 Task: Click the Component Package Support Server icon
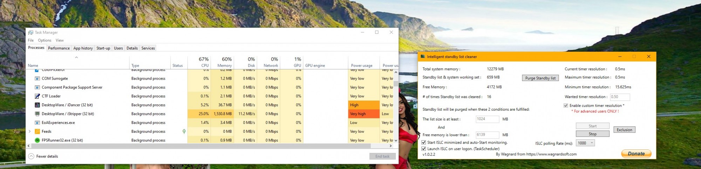tap(37, 87)
